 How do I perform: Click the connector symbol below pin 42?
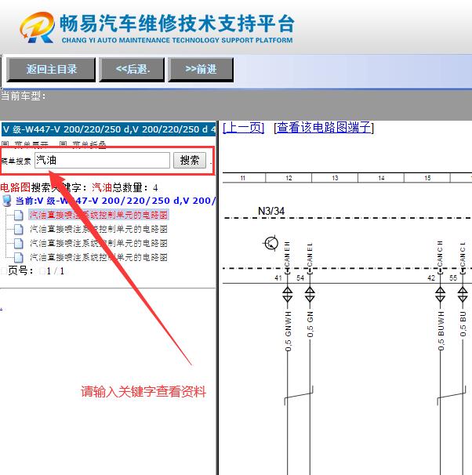440,295
